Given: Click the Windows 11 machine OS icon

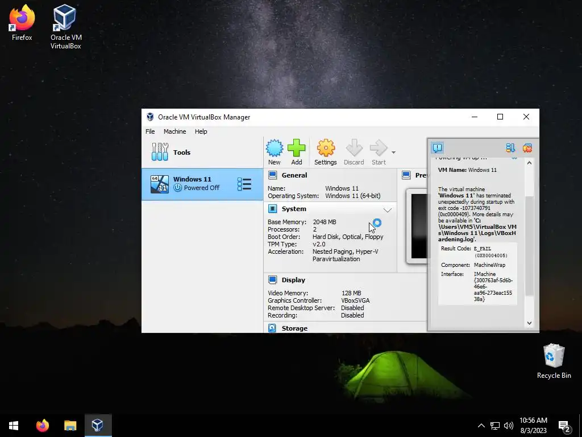Looking at the screenshot, I should (160, 184).
